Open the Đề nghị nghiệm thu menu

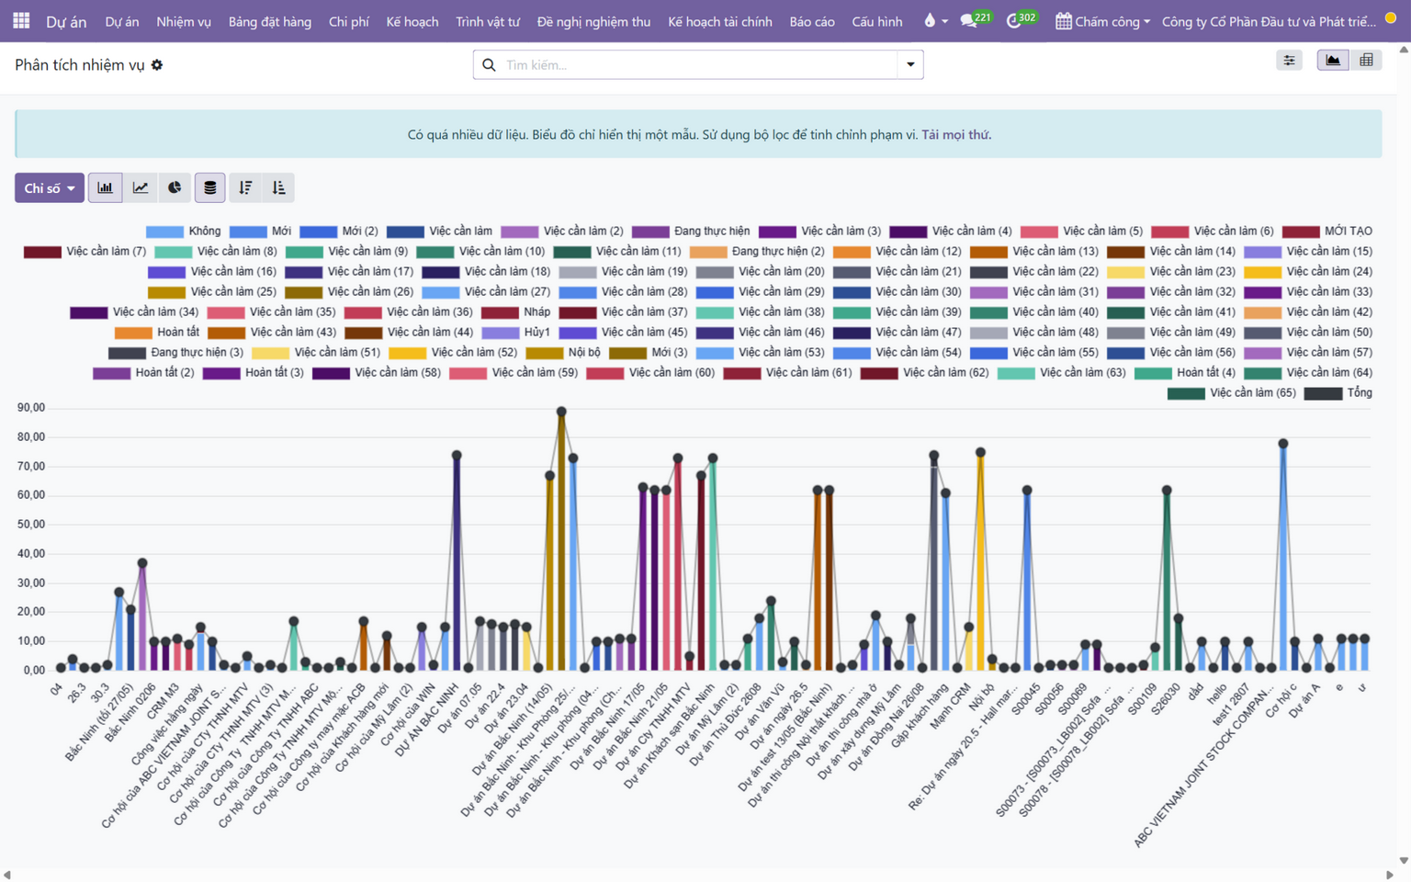593,21
